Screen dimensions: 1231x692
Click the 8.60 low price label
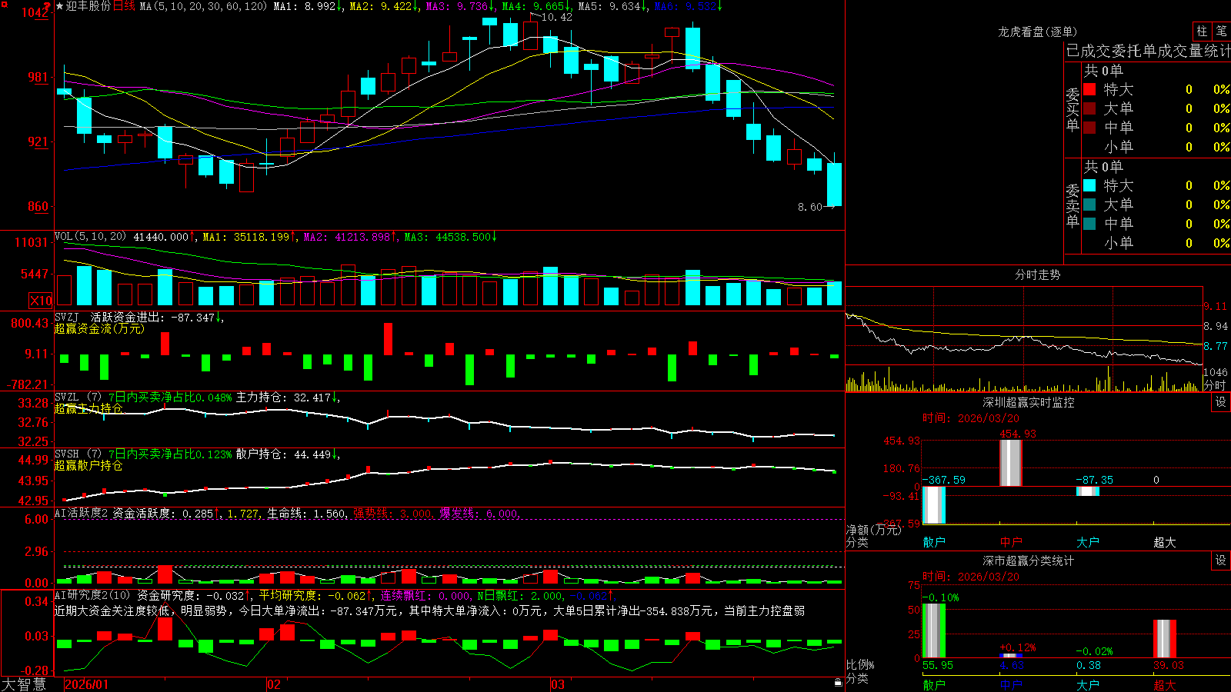pos(810,207)
